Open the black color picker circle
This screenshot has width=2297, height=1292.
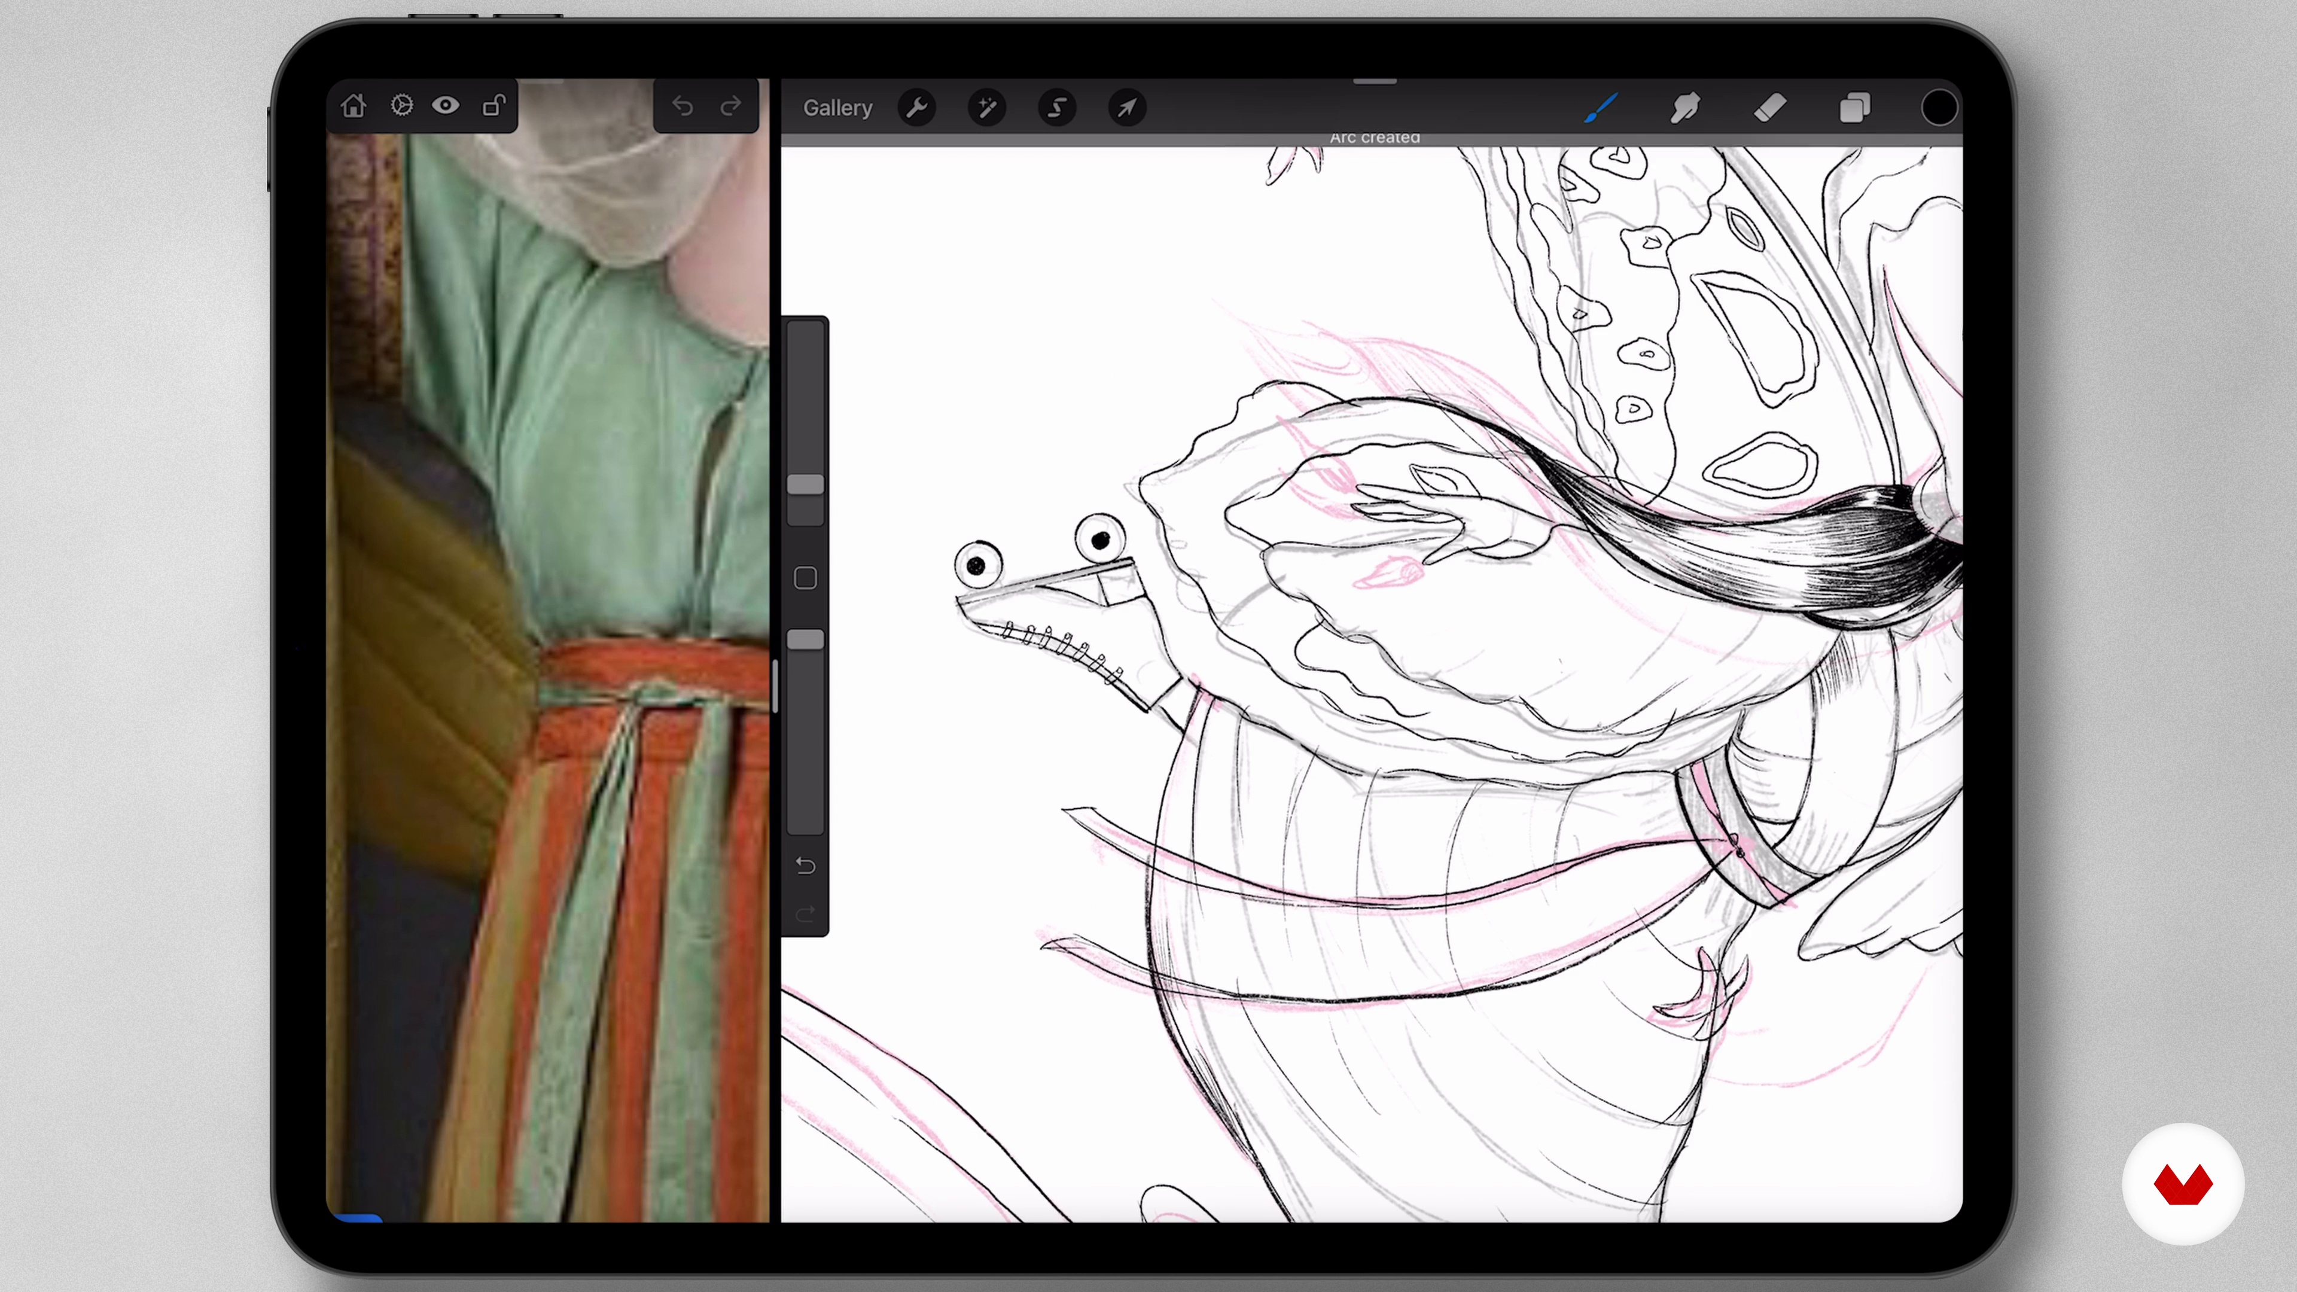pyautogui.click(x=1939, y=108)
